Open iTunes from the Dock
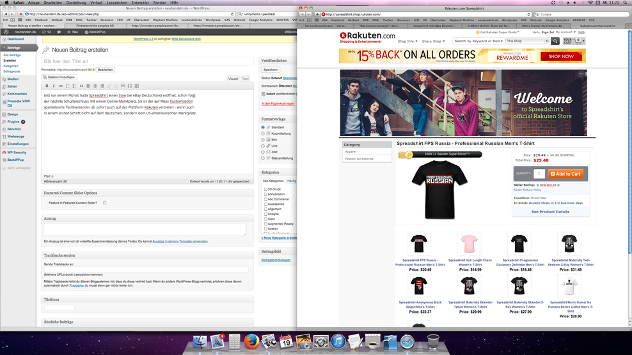The width and height of the screenshot is (632, 355). (338, 342)
